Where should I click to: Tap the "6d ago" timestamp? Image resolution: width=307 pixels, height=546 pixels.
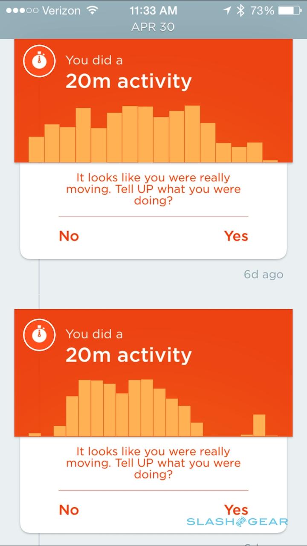coord(263,274)
